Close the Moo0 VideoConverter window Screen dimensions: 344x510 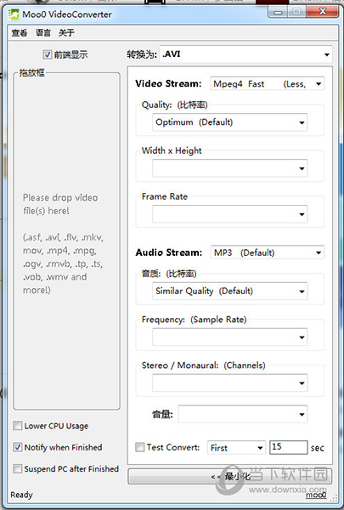[x=322, y=12]
